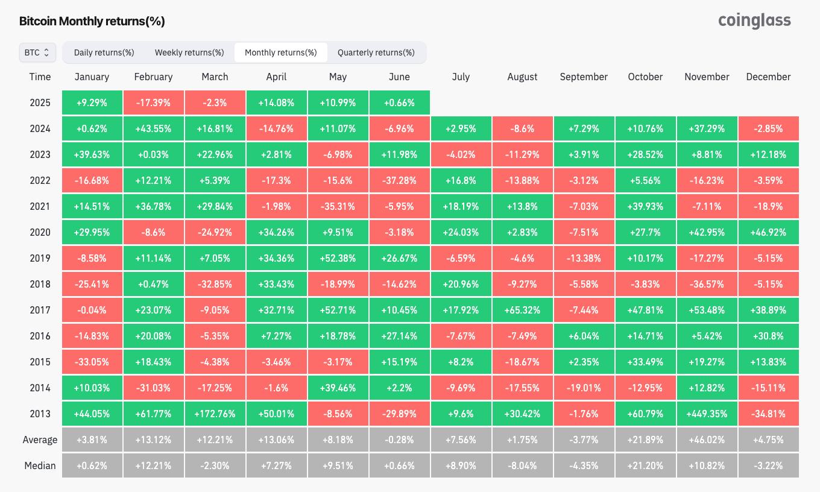Click the January column header

(x=92, y=77)
